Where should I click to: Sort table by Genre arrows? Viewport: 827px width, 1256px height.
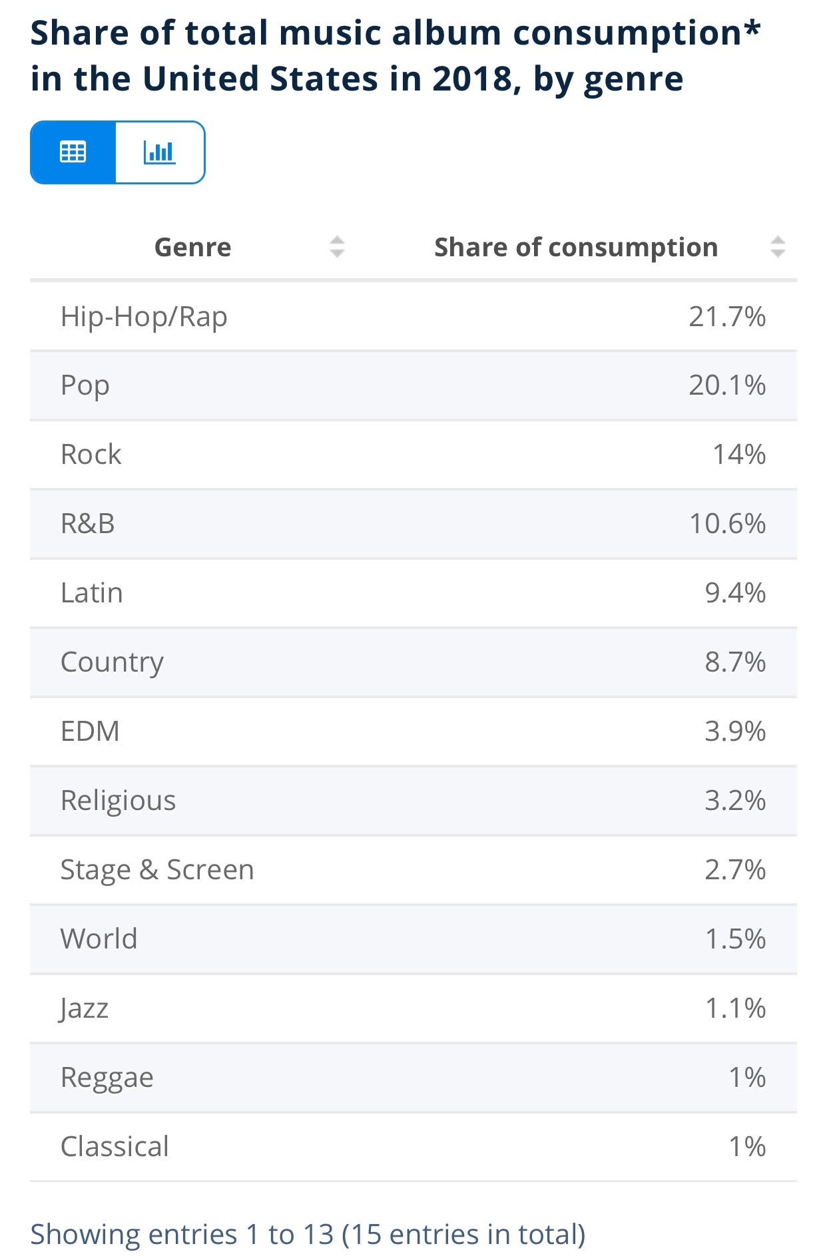[337, 247]
